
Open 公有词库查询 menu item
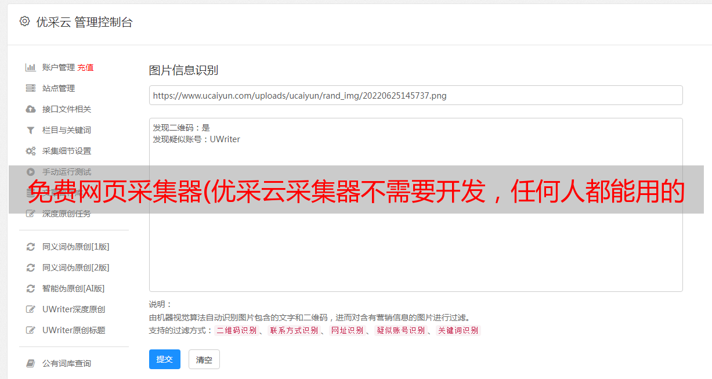point(67,363)
